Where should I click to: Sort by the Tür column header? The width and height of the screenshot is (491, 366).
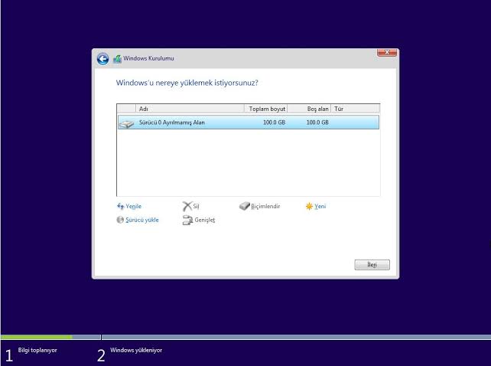click(356, 109)
